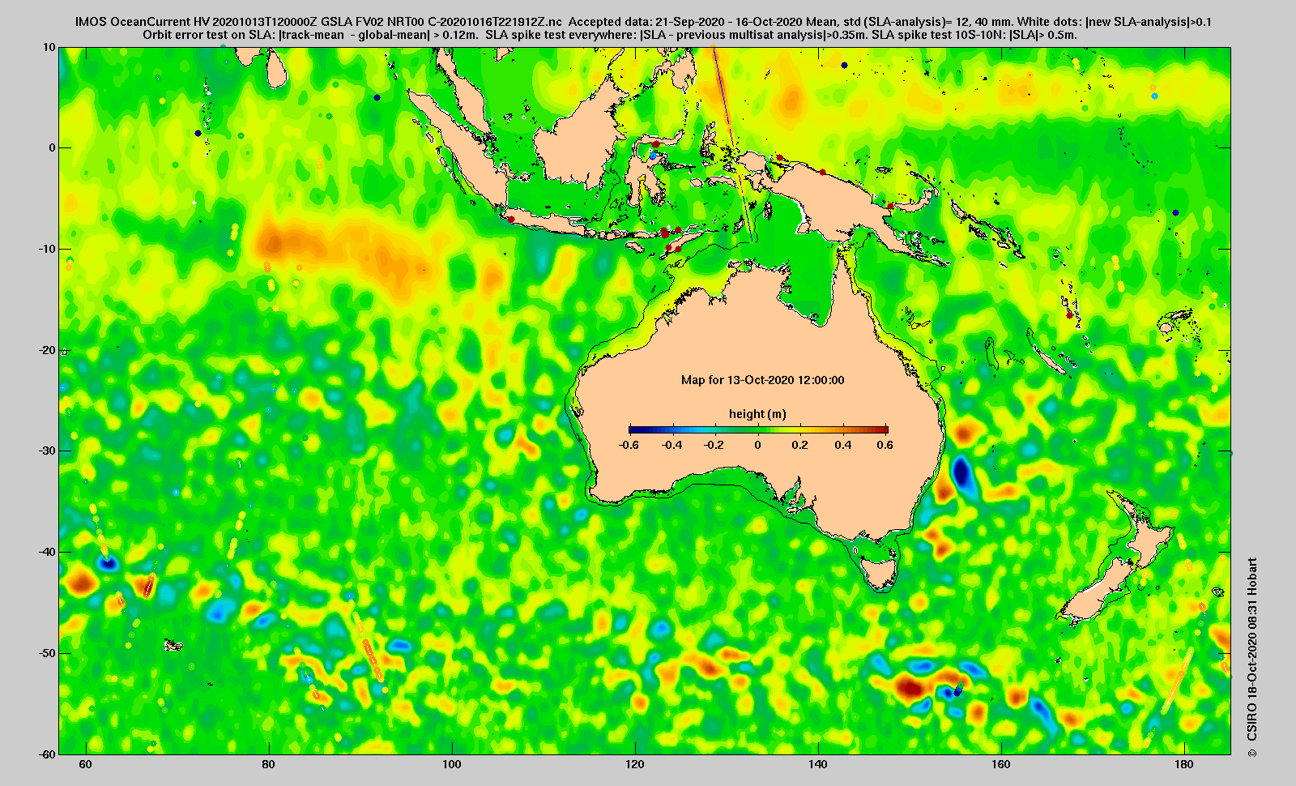
Task: Click the positive '0.2' colorbar tick label
Action: coord(800,445)
